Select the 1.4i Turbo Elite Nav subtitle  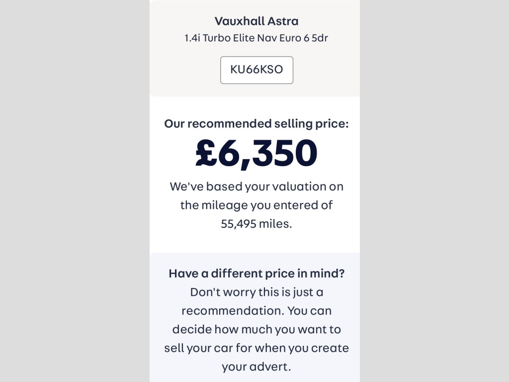click(256, 38)
